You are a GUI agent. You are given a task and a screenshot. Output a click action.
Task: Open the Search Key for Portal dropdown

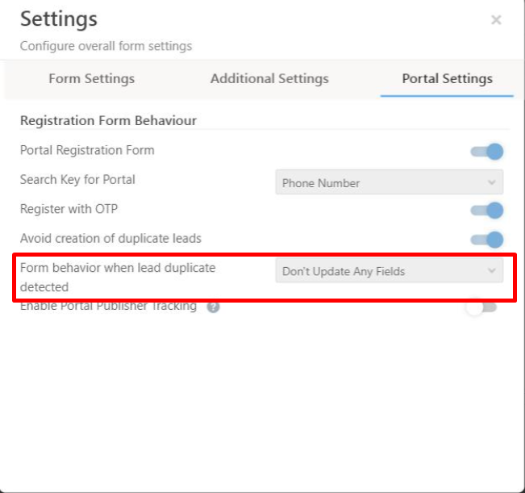coord(389,183)
